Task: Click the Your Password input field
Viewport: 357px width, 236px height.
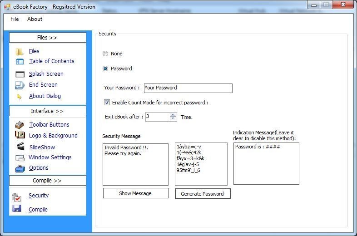Action: click(188, 88)
